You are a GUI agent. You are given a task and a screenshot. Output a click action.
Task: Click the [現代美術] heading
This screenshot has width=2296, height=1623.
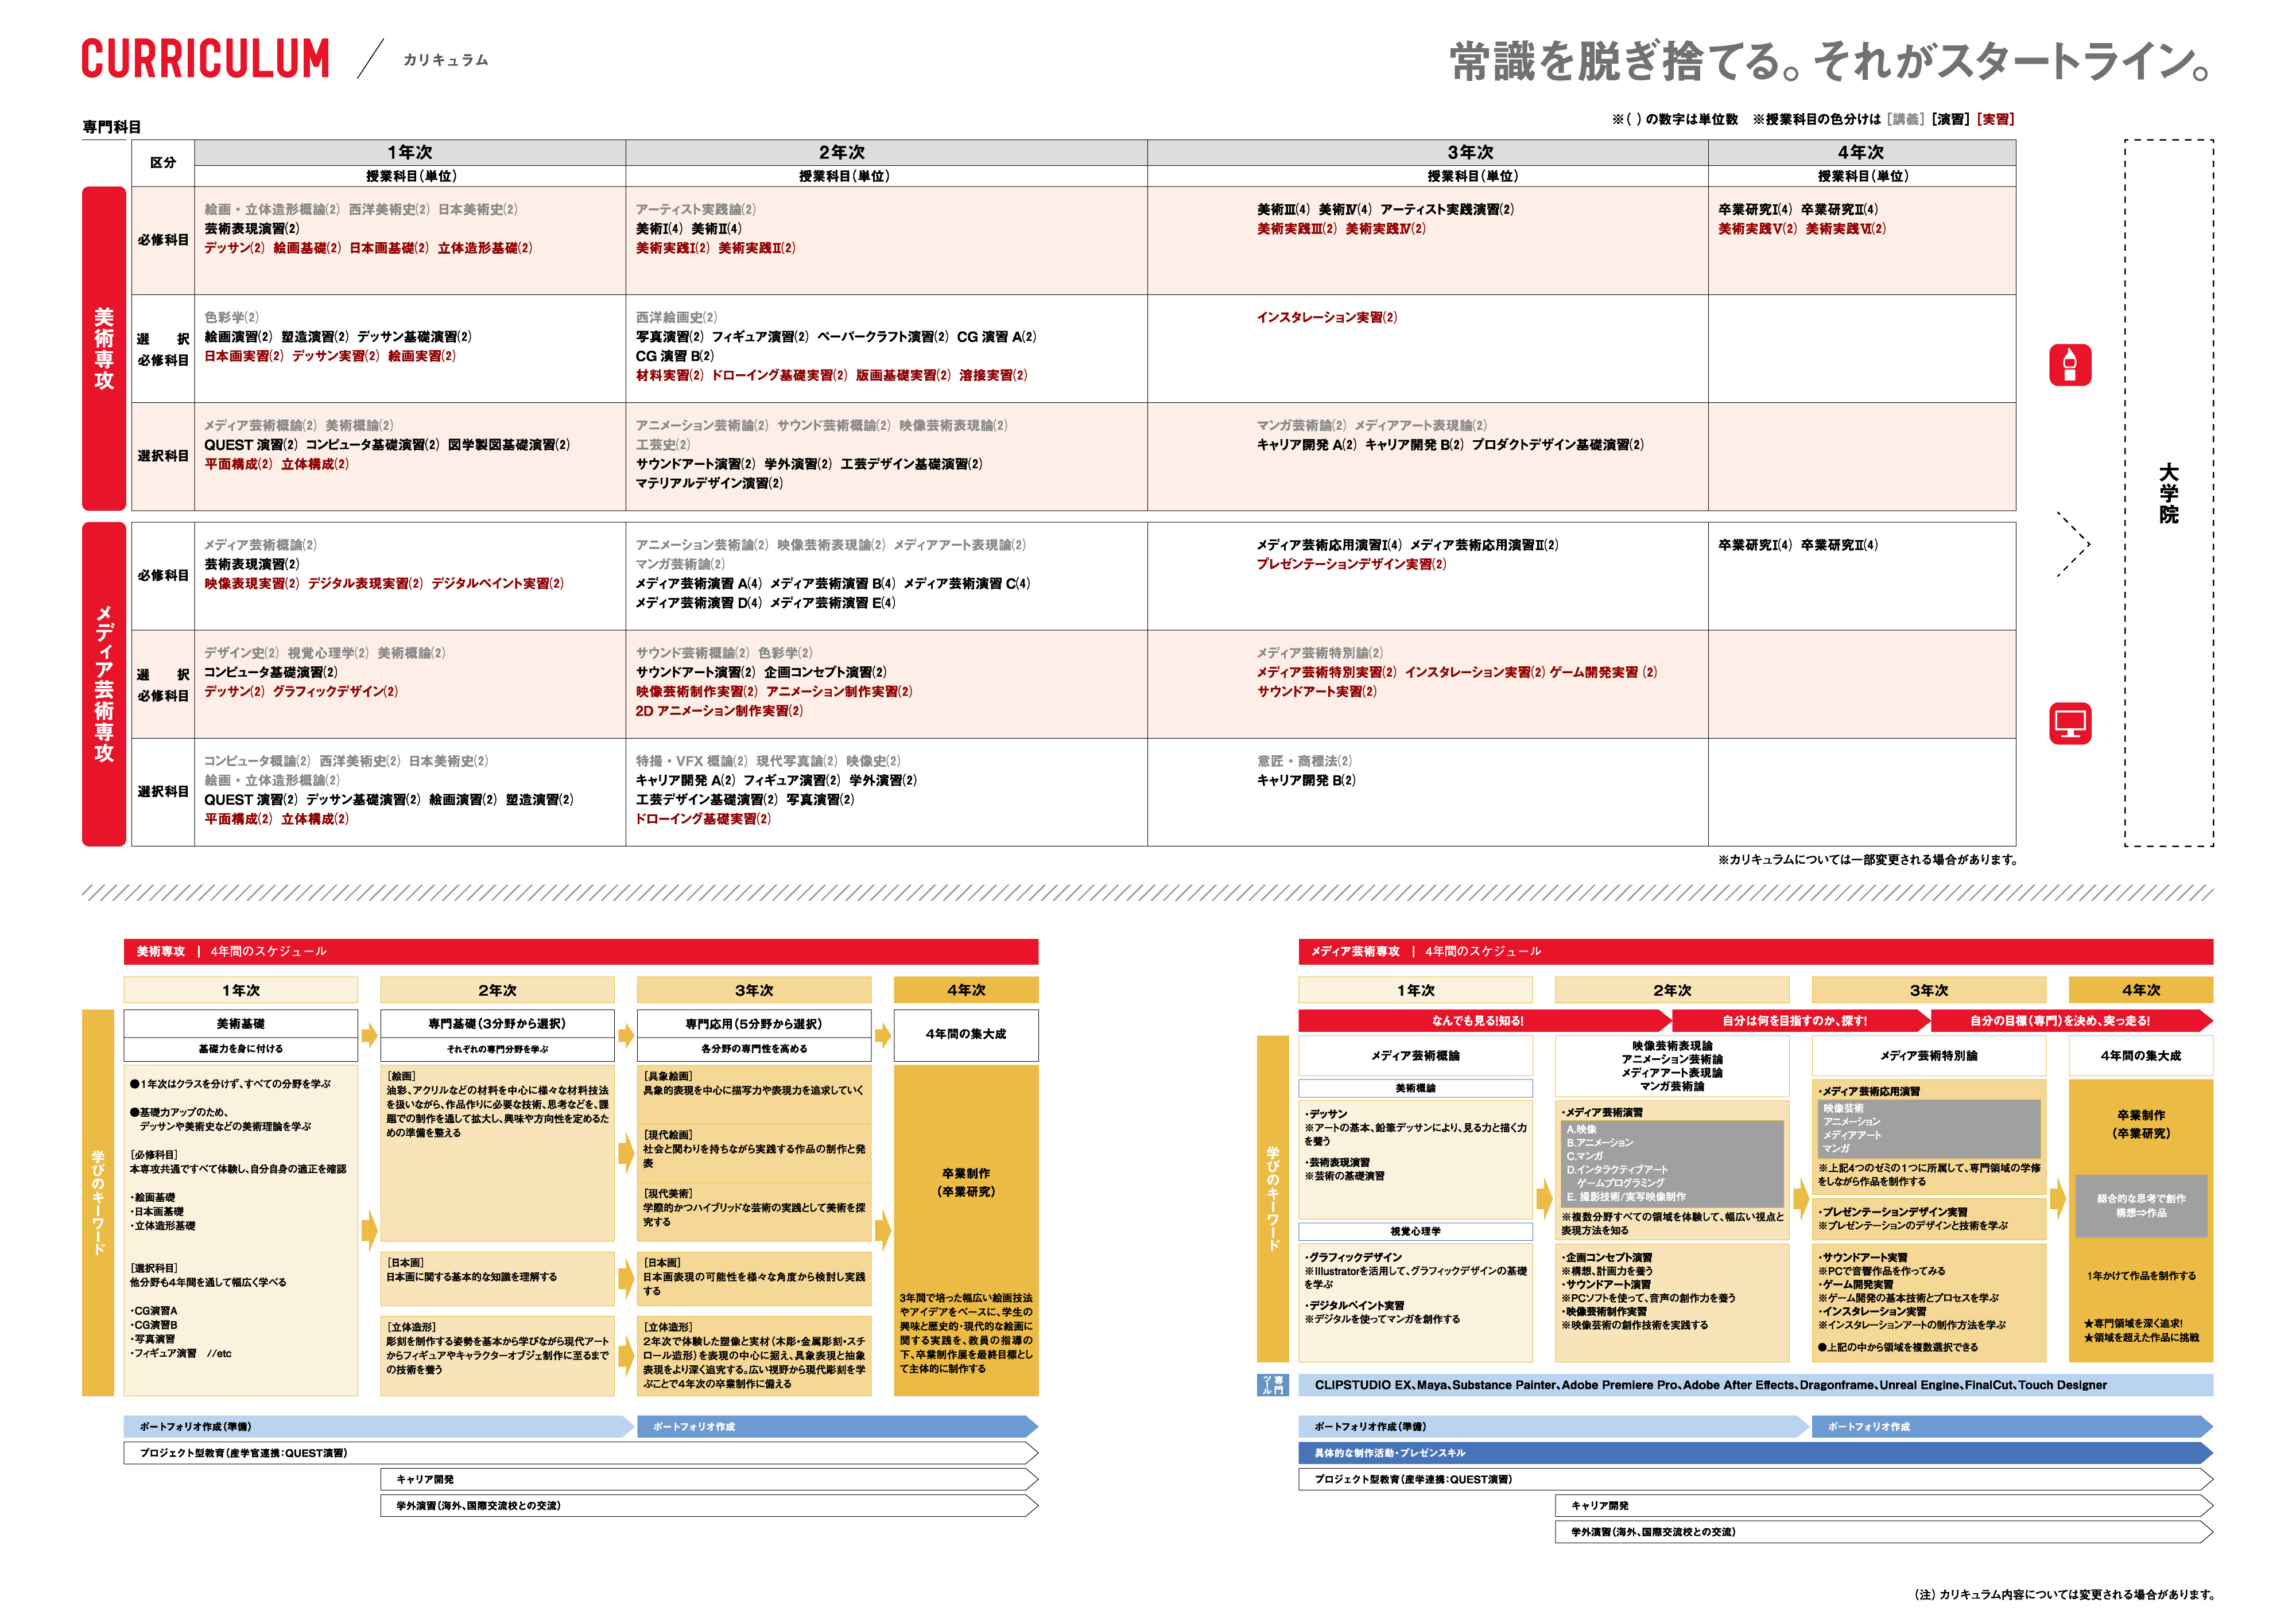click(x=667, y=1194)
